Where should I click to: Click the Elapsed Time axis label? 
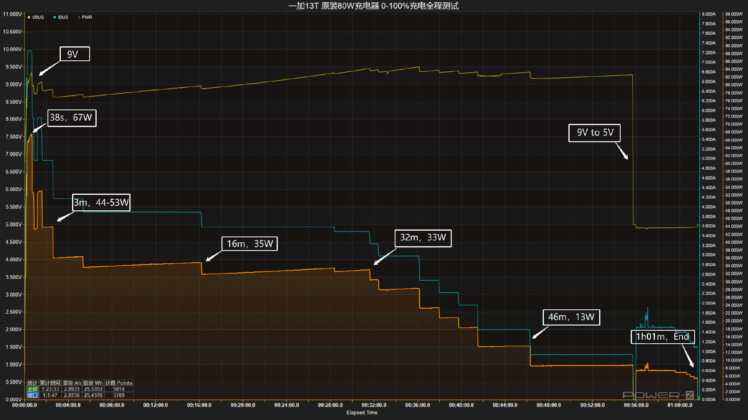362,413
